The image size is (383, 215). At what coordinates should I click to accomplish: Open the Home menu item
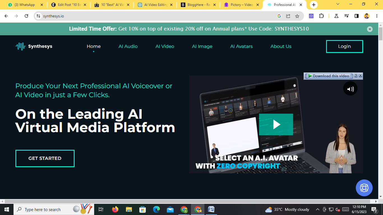pyautogui.click(x=94, y=46)
